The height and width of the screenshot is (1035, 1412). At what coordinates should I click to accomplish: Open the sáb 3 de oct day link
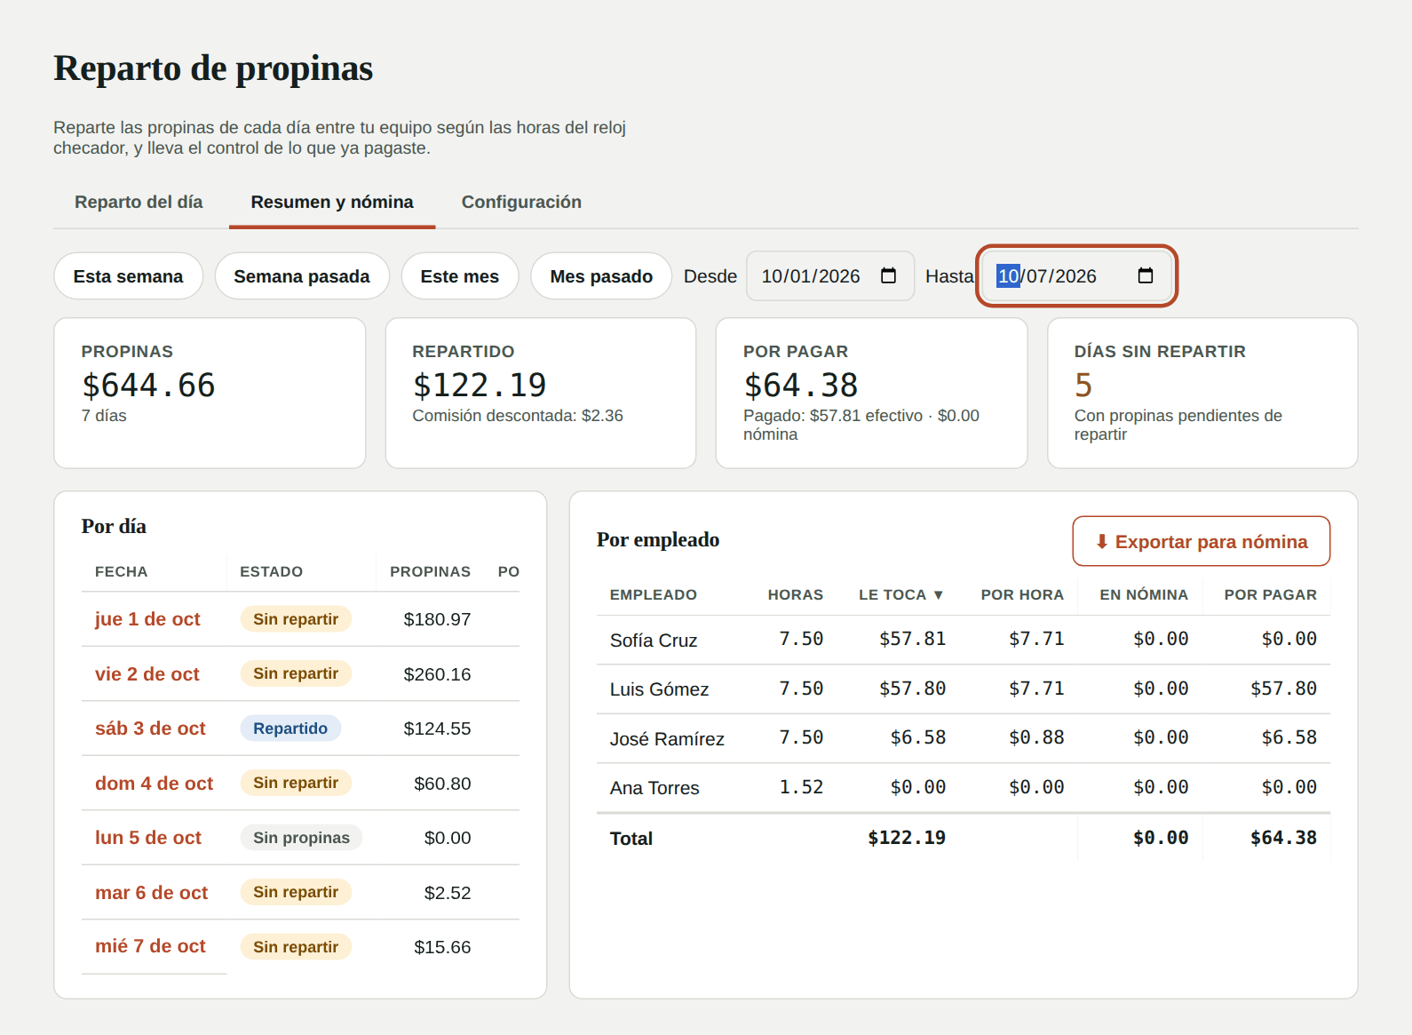tap(150, 728)
